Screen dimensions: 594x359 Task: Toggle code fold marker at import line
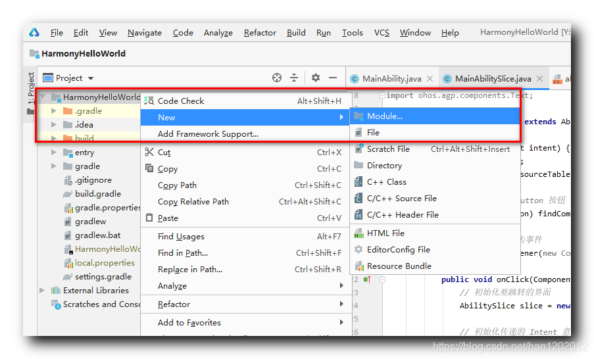(x=382, y=95)
